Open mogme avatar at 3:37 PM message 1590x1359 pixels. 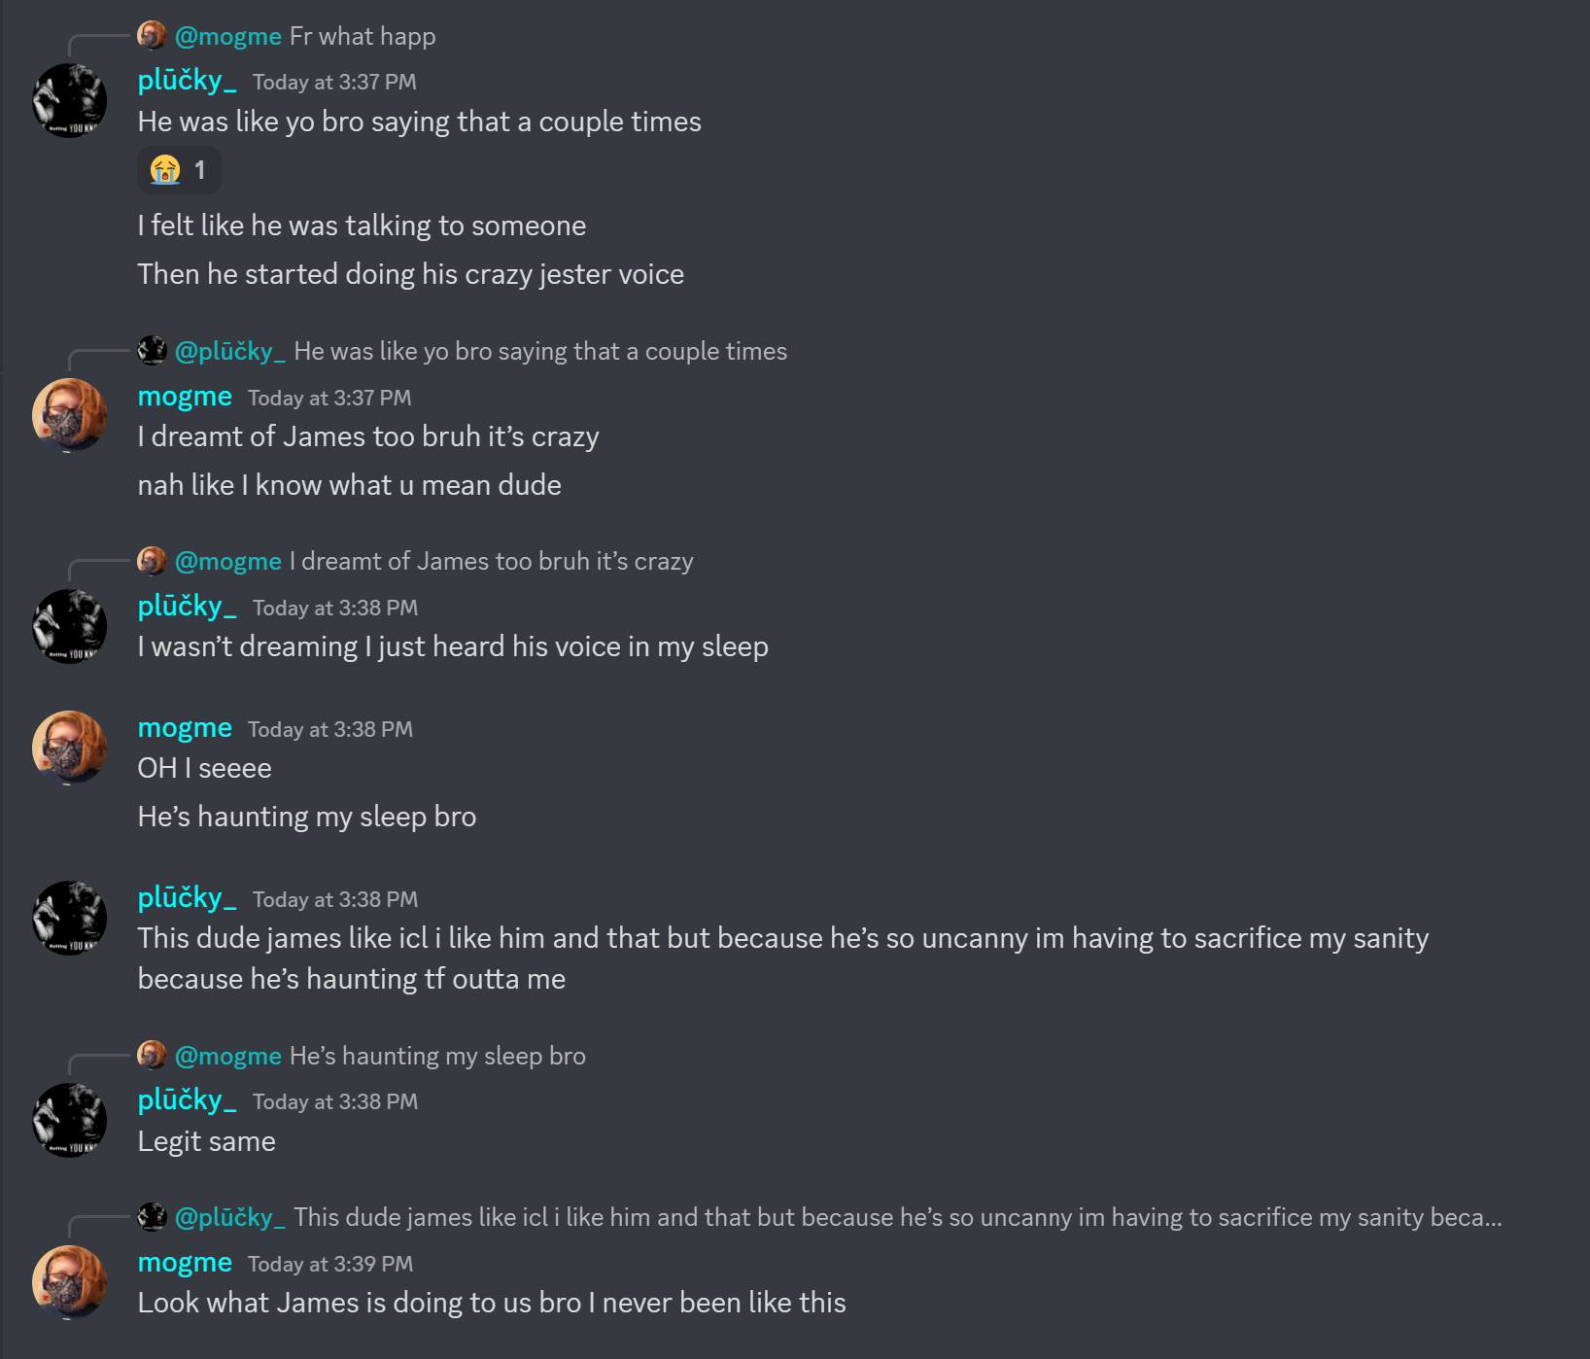click(x=69, y=415)
